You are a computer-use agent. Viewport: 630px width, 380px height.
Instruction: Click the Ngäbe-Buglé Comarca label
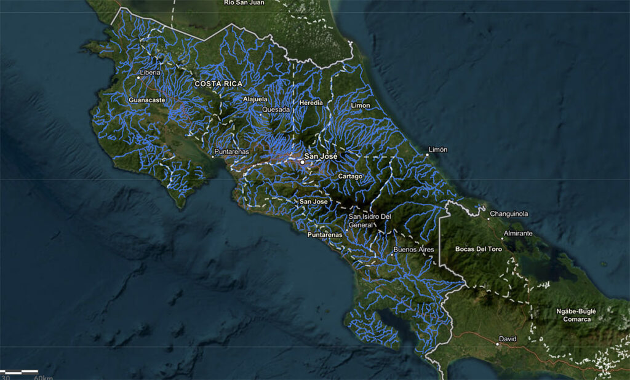[577, 314]
